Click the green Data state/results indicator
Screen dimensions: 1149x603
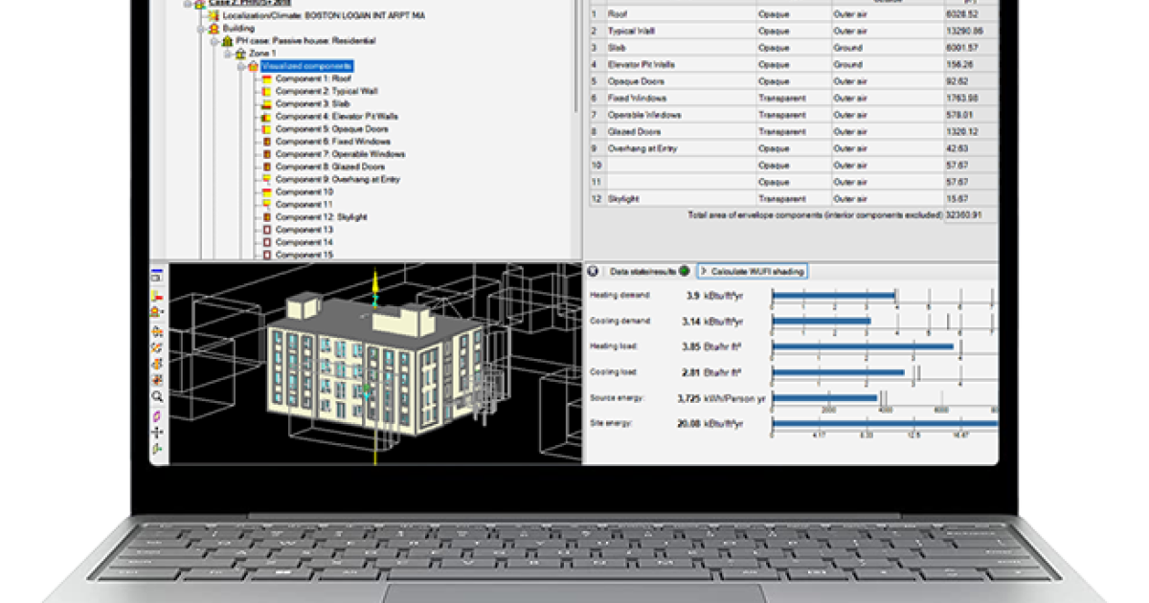click(x=685, y=272)
